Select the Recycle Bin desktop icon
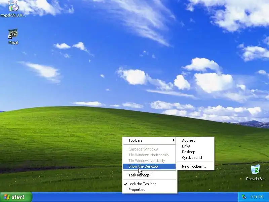Image resolution: width=269 pixels, height=202 pixels. [x=255, y=170]
